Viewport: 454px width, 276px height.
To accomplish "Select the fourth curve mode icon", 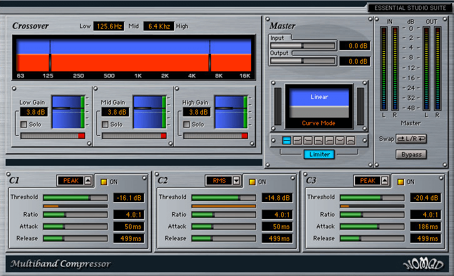I will 318,140.
